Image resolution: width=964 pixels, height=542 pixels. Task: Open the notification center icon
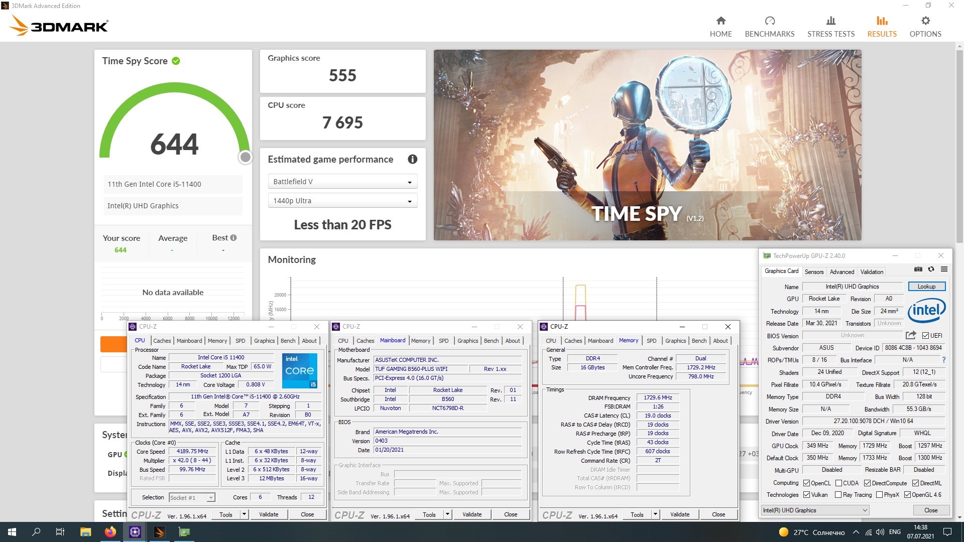point(947,532)
